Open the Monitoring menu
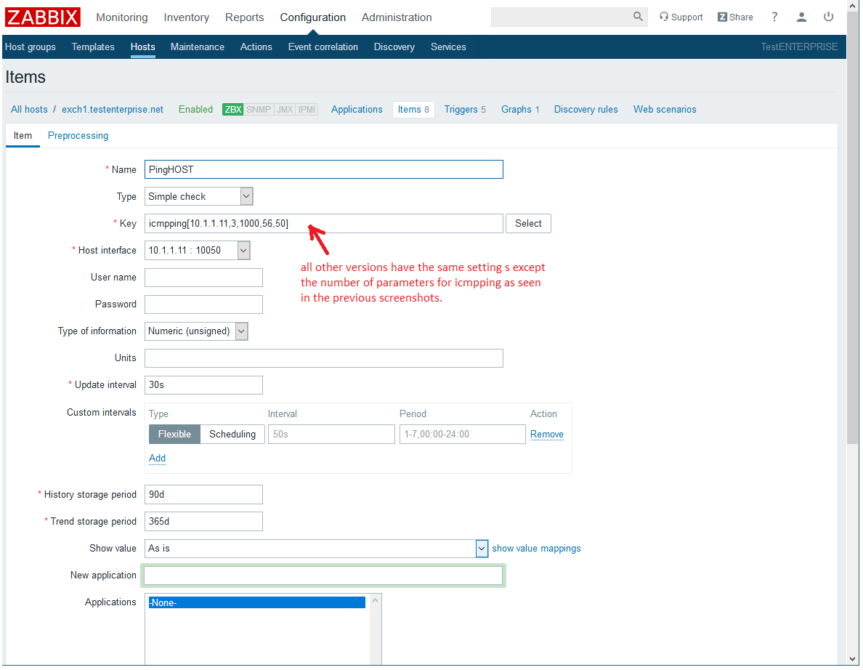This screenshot has width=863, height=670. click(x=121, y=17)
